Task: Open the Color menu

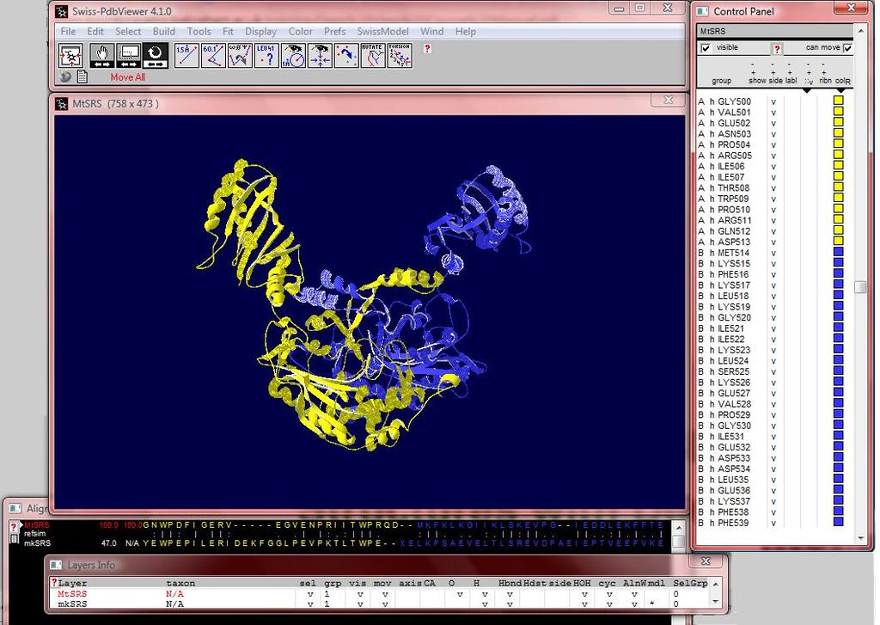Action: coord(300,32)
